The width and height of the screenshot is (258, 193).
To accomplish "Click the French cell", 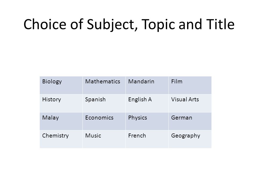I will [147, 139].
